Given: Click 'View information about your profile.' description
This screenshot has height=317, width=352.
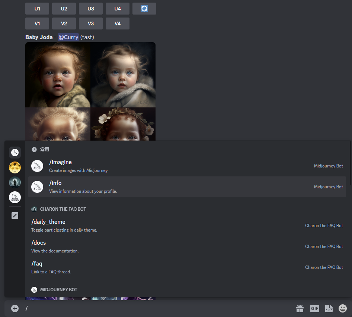Looking at the screenshot, I should 83,191.
